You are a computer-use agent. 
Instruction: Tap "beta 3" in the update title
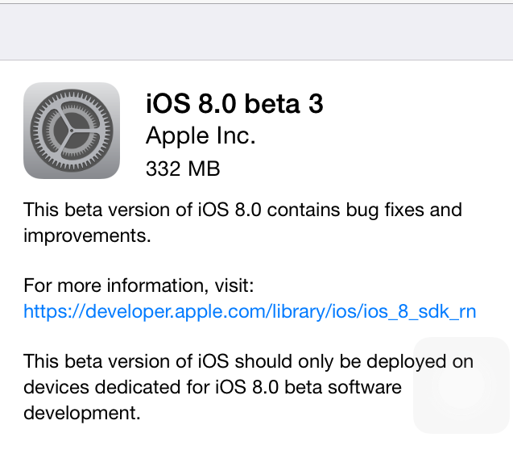coord(284,103)
